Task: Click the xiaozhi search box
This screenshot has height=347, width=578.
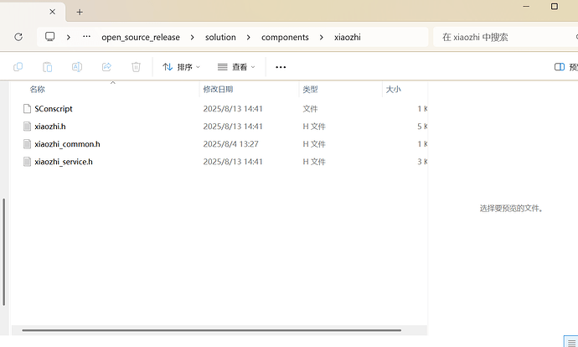Action: coord(503,38)
